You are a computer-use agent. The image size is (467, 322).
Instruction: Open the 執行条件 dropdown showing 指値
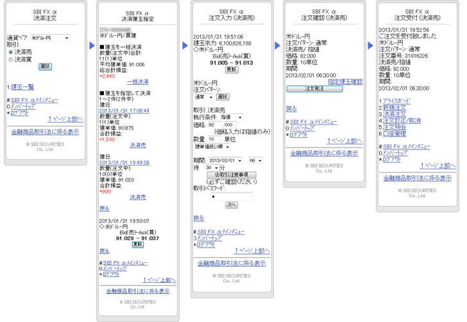coord(231,117)
